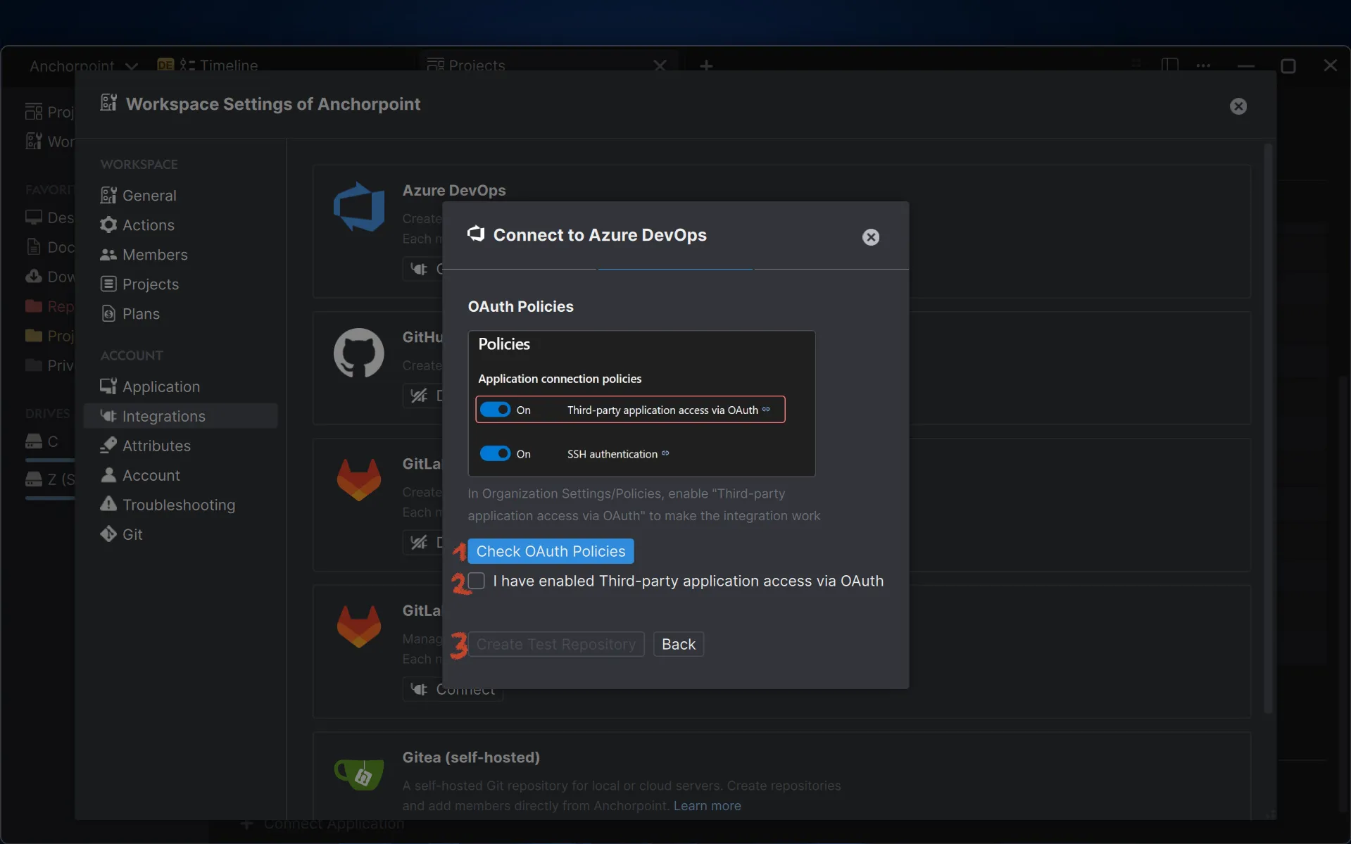
Task: Open the three-dots more options menu
Action: [x=1203, y=65]
